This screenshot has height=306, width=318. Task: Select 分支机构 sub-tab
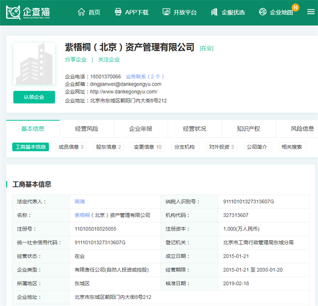tap(184, 147)
